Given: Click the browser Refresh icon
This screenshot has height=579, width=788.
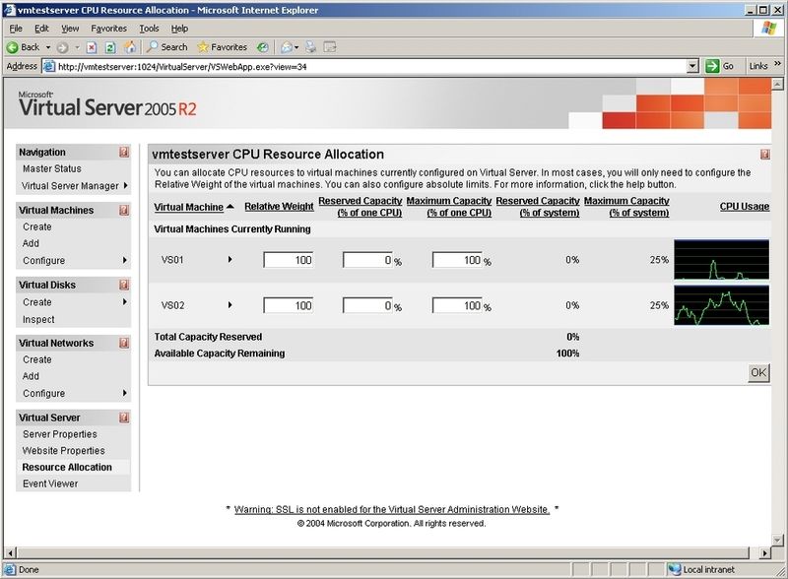Looking at the screenshot, I should pyautogui.click(x=110, y=47).
